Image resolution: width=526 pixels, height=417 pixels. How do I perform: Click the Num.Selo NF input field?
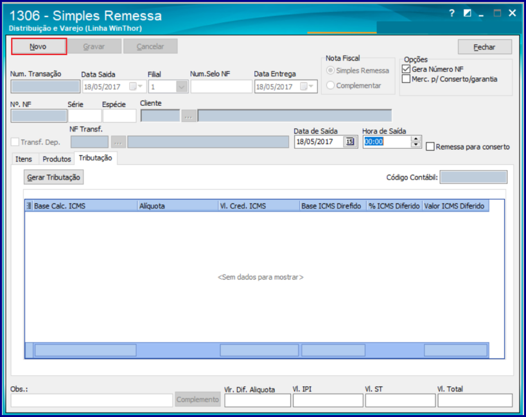[222, 87]
